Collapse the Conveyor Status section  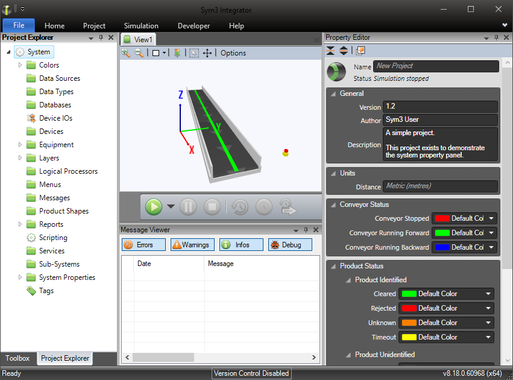[x=333, y=204]
